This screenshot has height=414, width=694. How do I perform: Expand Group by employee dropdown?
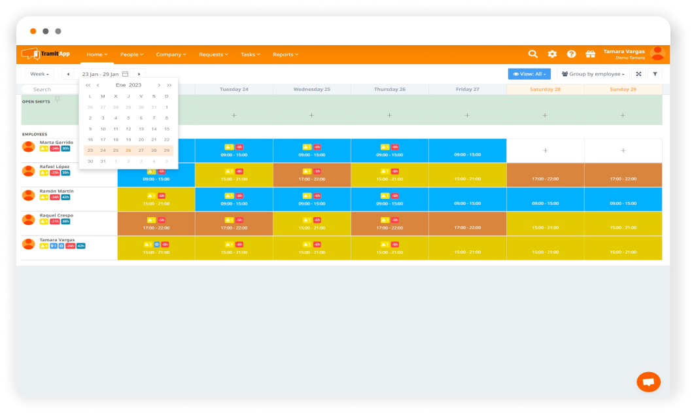pyautogui.click(x=593, y=75)
